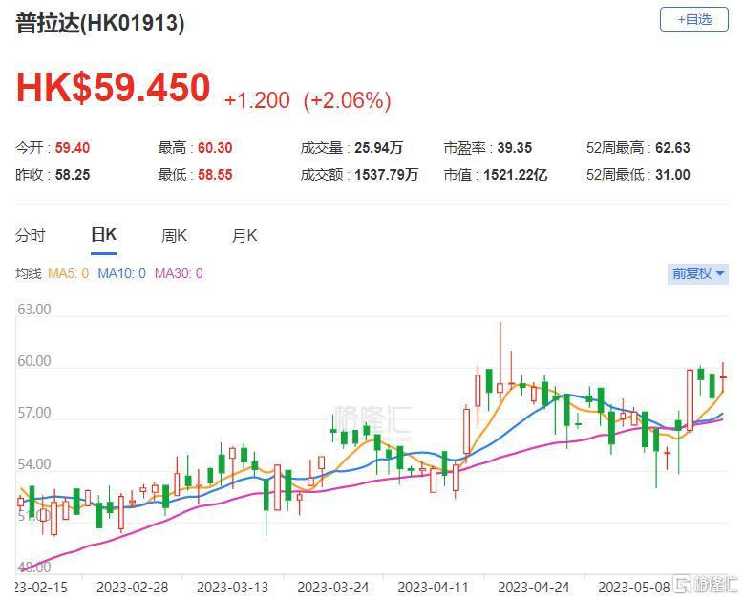The height and width of the screenshot is (600, 744).
Task: Click the 成交额 value 1537.79万
Action: pyautogui.click(x=386, y=175)
